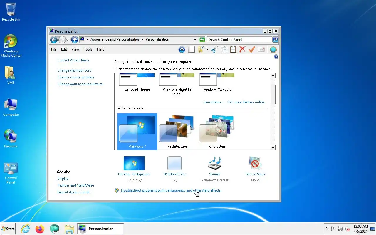Select the Architecture theme thumbnail

[177, 132]
